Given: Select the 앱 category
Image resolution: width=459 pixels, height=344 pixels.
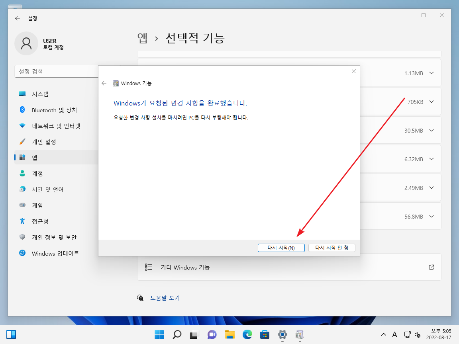Looking at the screenshot, I should tap(56, 158).
